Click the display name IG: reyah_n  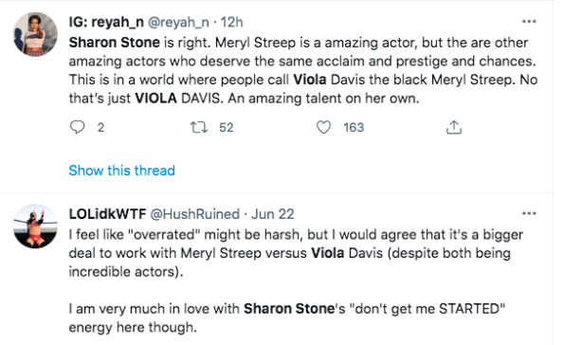(x=106, y=23)
